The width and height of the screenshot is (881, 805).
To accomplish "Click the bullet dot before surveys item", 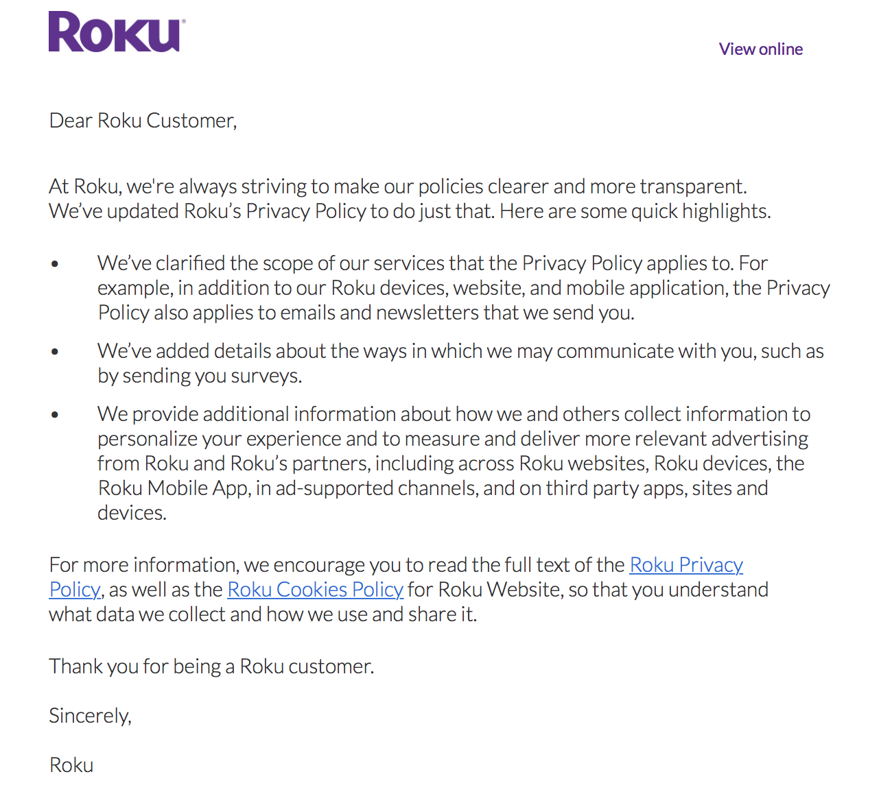I will [x=55, y=352].
